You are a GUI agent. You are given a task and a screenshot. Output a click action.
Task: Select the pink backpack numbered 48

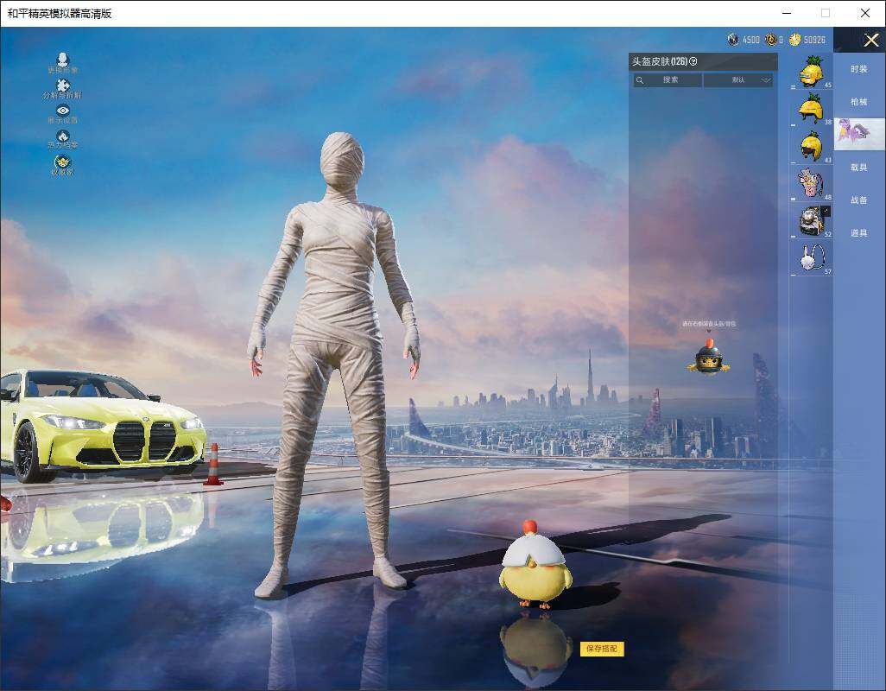click(812, 183)
